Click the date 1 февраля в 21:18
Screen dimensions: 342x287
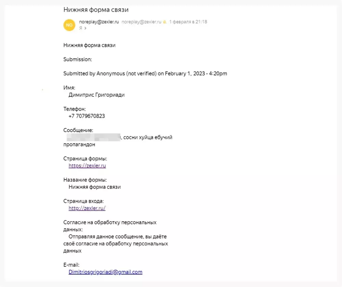(x=188, y=22)
